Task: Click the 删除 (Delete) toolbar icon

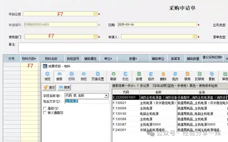Action: pos(163,76)
